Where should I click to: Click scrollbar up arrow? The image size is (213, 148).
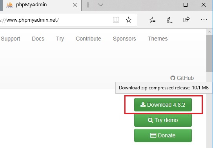pyautogui.click(x=209, y=32)
